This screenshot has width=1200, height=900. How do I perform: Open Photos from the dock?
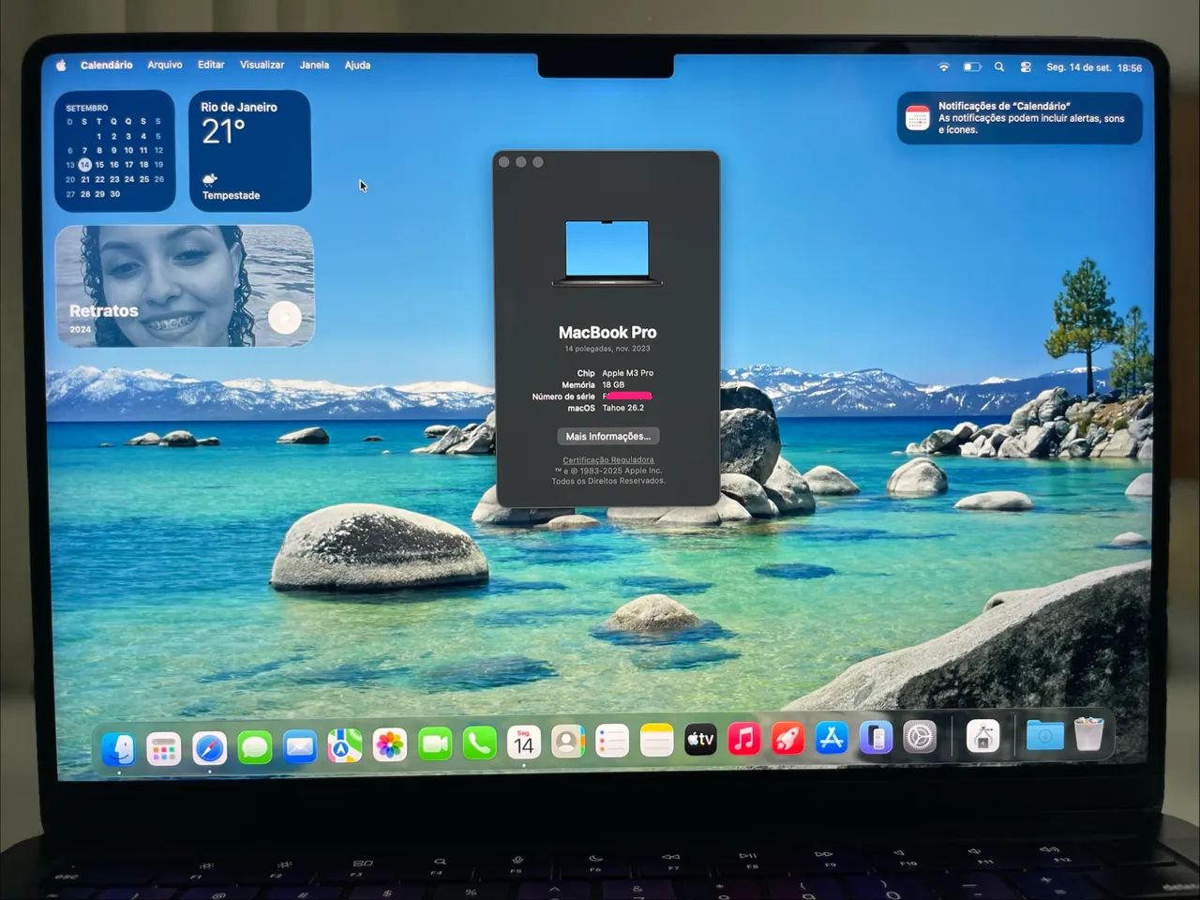click(x=389, y=745)
